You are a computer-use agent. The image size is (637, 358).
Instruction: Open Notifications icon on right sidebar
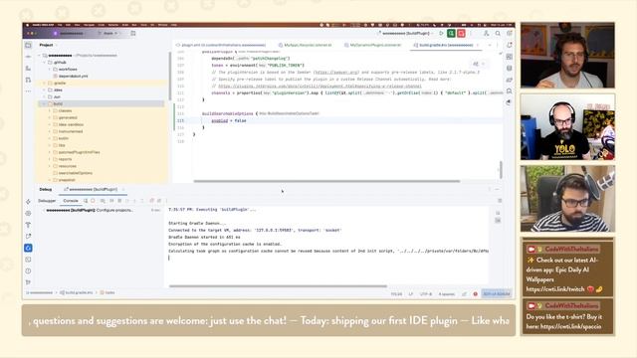click(x=509, y=45)
